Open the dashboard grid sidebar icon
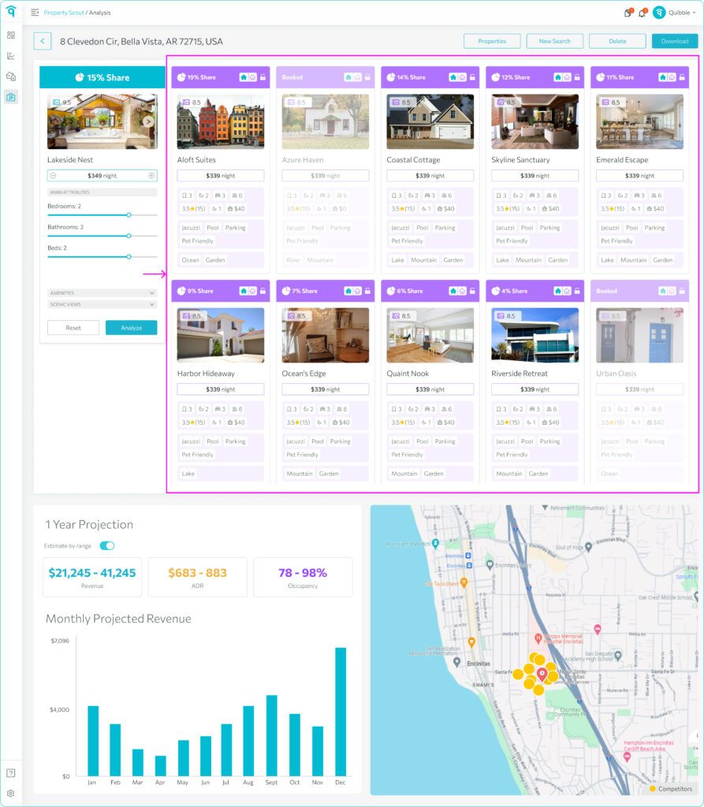Viewport: 704px width, 807px height. pyautogui.click(x=11, y=35)
